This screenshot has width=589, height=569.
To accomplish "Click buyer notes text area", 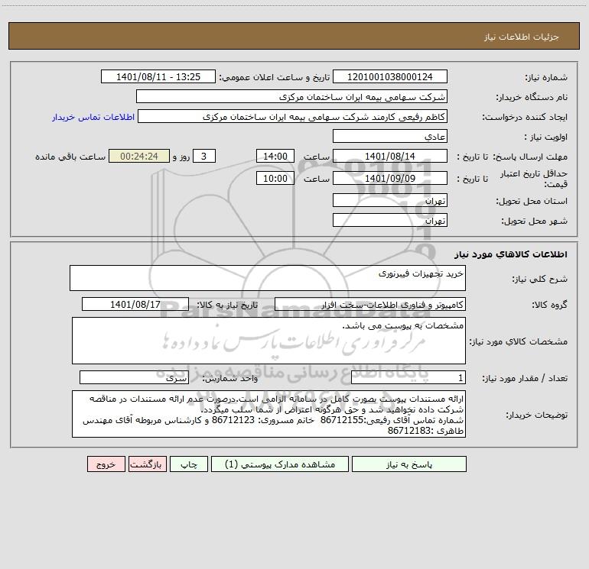I will (268, 414).
